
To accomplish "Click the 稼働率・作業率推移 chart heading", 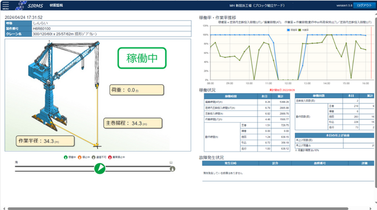I will 217,17.
